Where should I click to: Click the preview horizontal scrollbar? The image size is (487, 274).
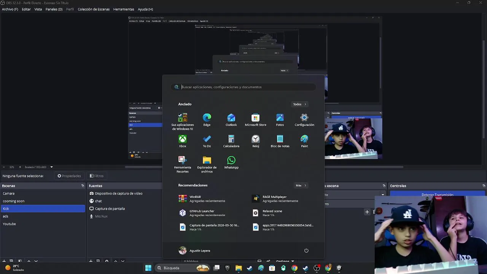[x=264, y=167]
